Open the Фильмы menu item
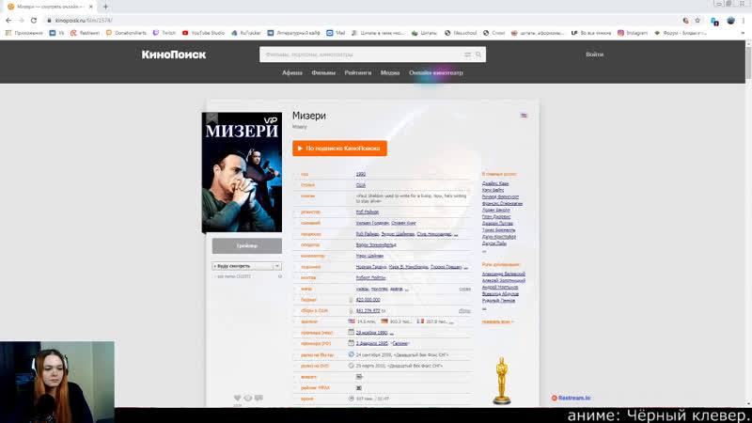Image resolution: width=752 pixels, height=423 pixels. point(323,73)
